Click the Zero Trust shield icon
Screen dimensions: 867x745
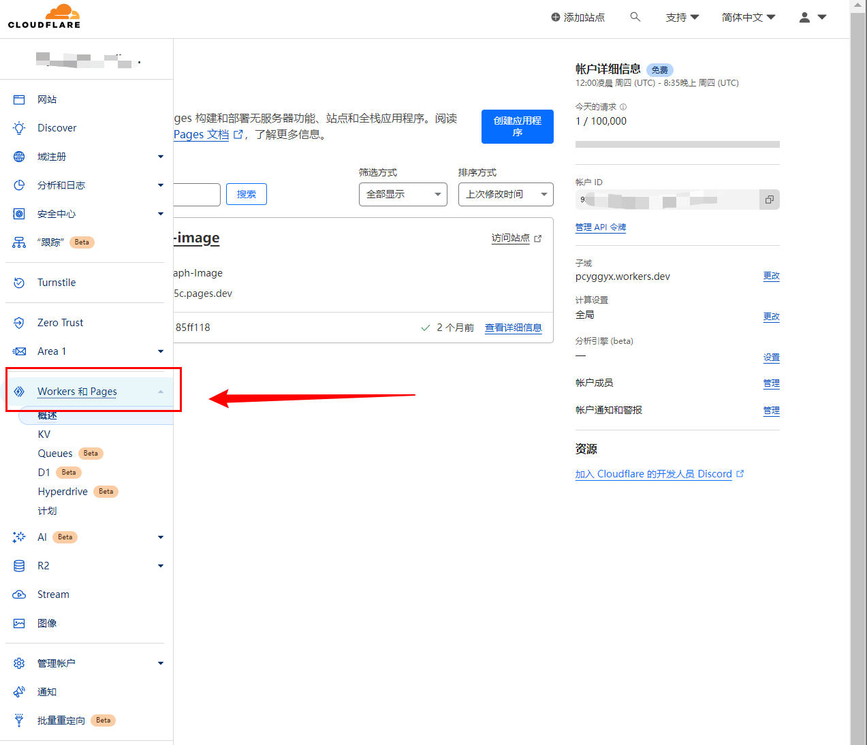coord(19,323)
